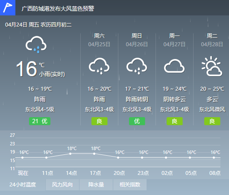Image resolution: width=229 pixels, height=195 pixels.
Task: Select the 周二 04月28日 forecast column
Action: tap(212, 79)
